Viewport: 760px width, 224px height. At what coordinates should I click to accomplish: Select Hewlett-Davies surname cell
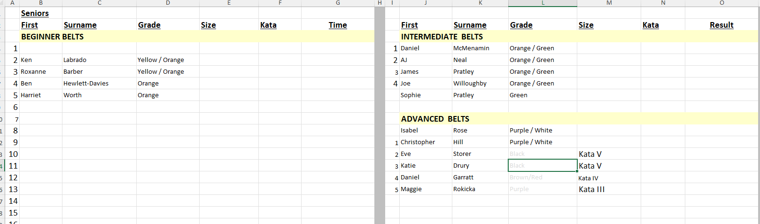click(99, 84)
